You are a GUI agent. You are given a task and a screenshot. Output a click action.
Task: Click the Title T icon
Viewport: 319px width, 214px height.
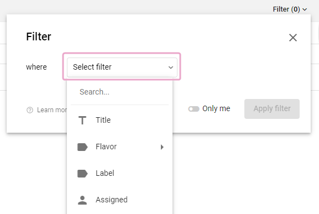click(82, 120)
